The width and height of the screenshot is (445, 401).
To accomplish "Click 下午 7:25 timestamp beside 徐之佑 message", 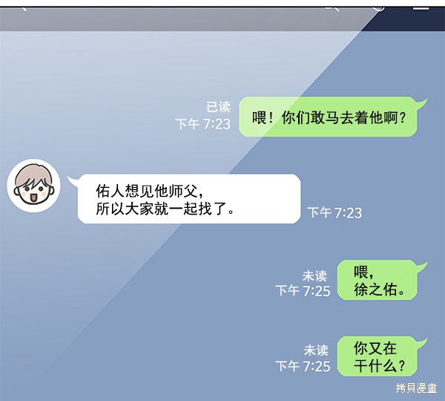I will point(303,291).
